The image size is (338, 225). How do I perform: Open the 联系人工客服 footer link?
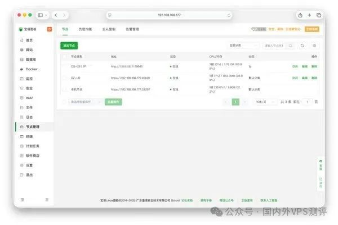[269, 200]
